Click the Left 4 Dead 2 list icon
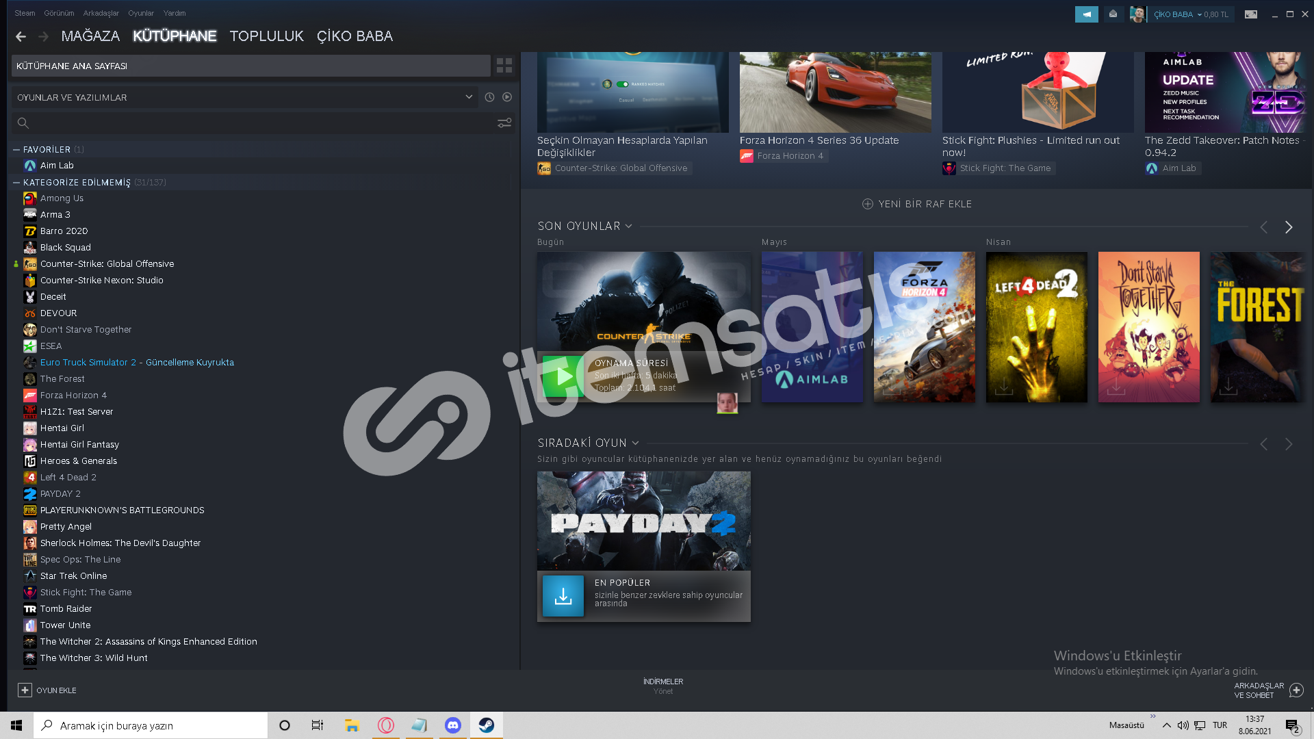The height and width of the screenshot is (739, 1314). tap(29, 478)
